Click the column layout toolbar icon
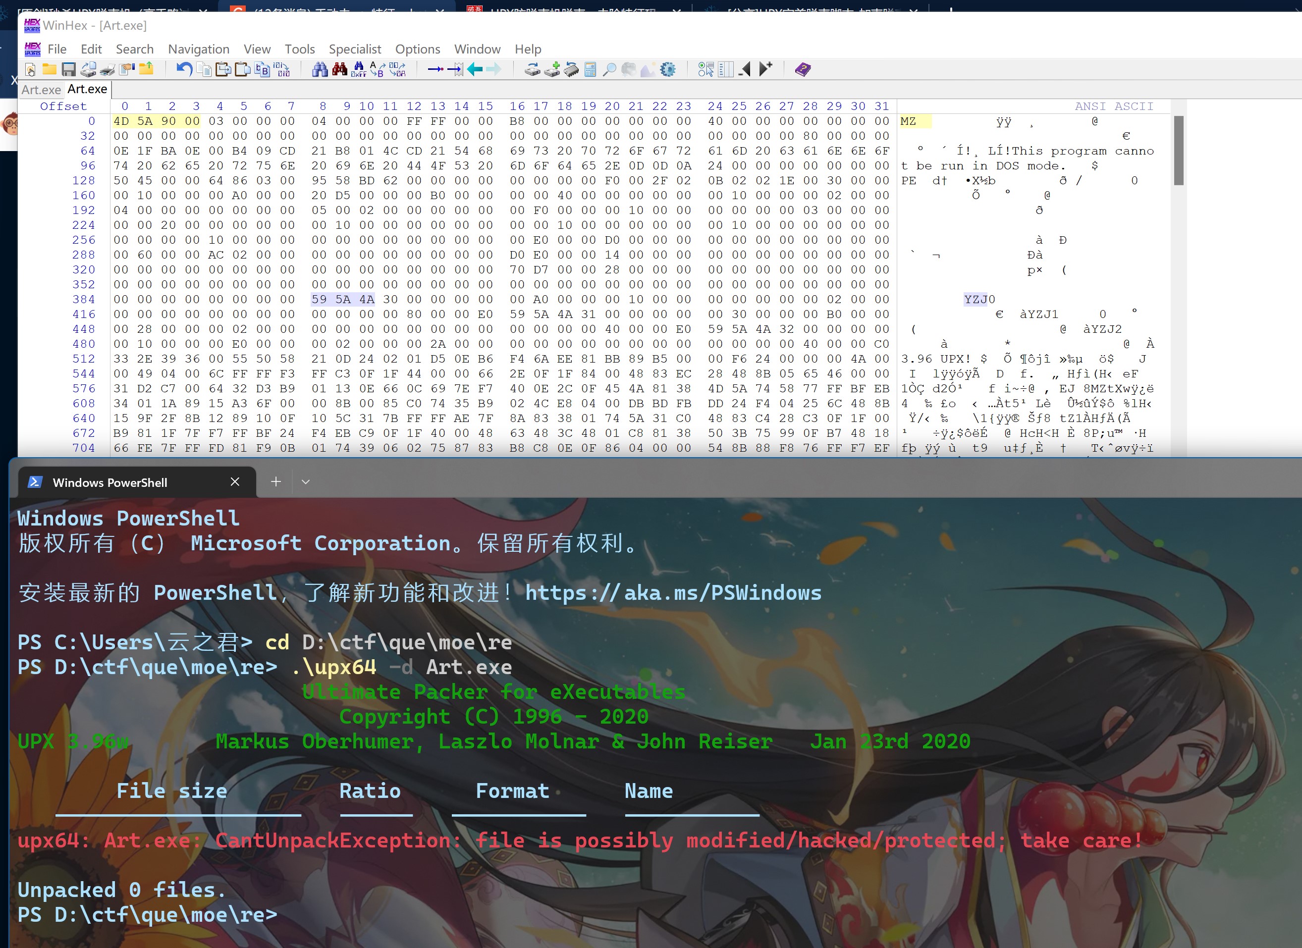1302x948 pixels. click(726, 70)
